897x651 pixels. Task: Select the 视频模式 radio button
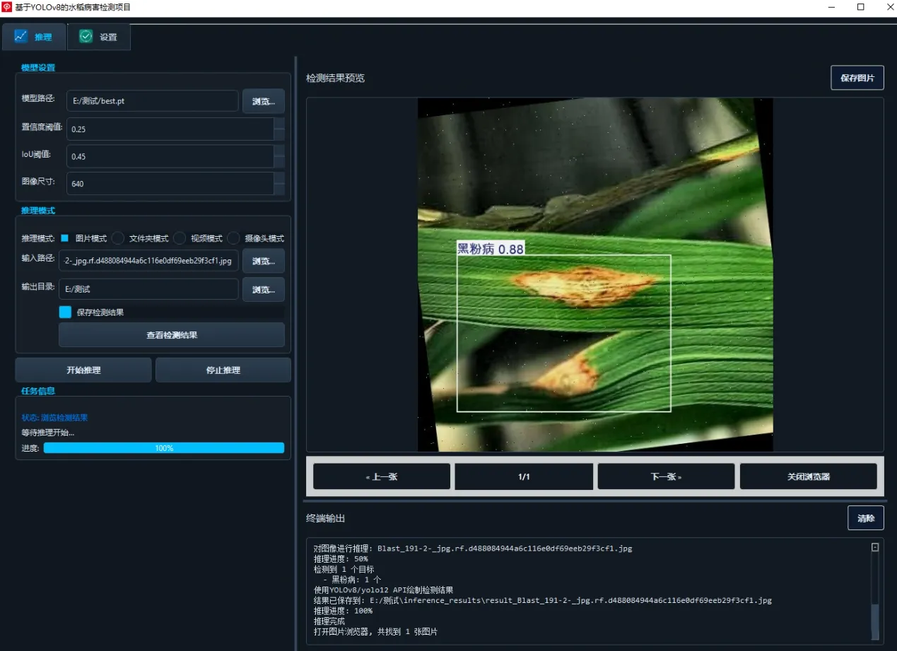tap(180, 238)
